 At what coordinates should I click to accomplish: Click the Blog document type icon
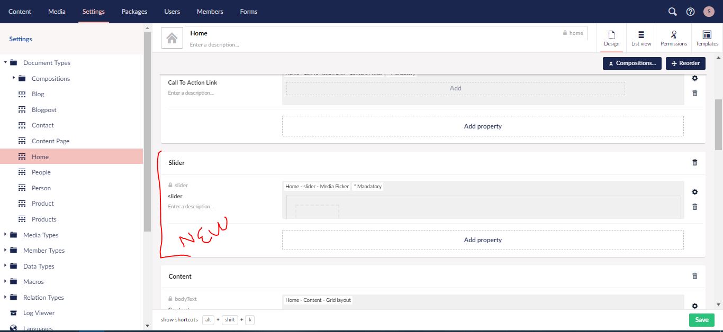click(22, 94)
